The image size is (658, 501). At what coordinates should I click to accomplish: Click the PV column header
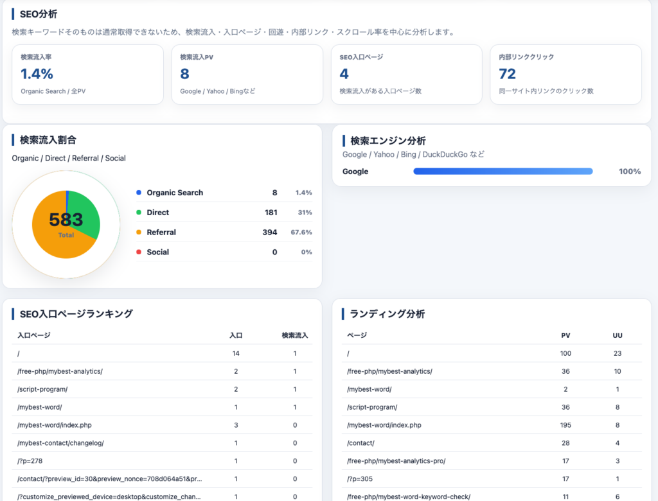click(x=565, y=335)
